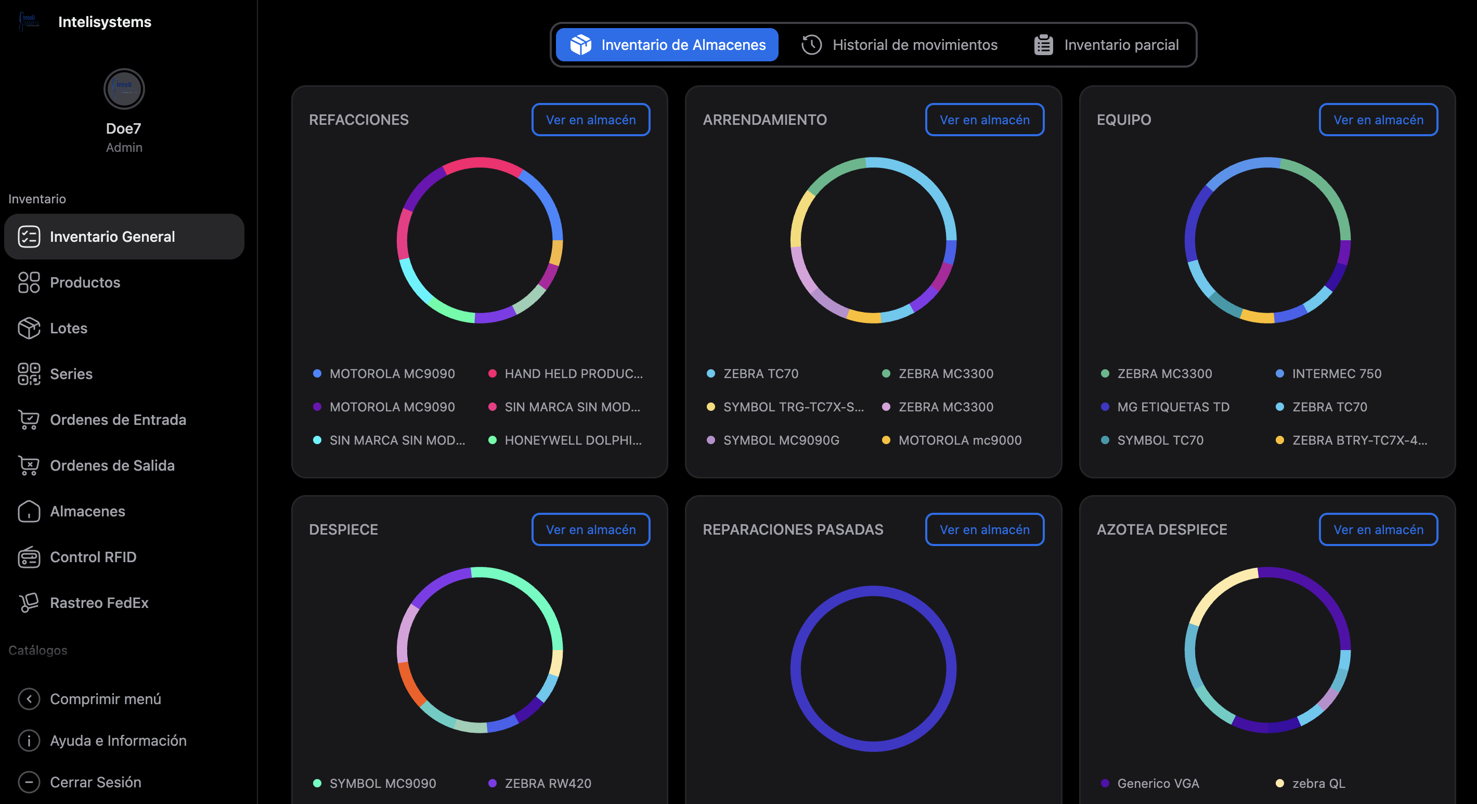The width and height of the screenshot is (1477, 804).
Task: Open Inventario General in sidebar
Action: (x=124, y=237)
